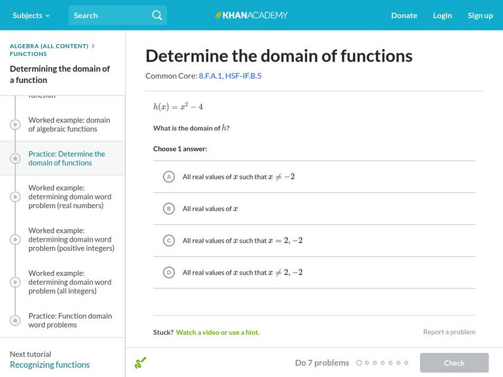Select answer choice A
The width and height of the screenshot is (503, 377).
pyautogui.click(x=169, y=177)
